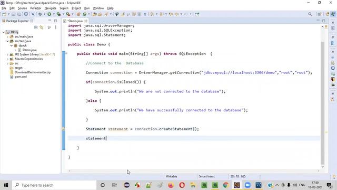
Task: Collapse the DProj project node
Action: pyautogui.click(x=4, y=32)
